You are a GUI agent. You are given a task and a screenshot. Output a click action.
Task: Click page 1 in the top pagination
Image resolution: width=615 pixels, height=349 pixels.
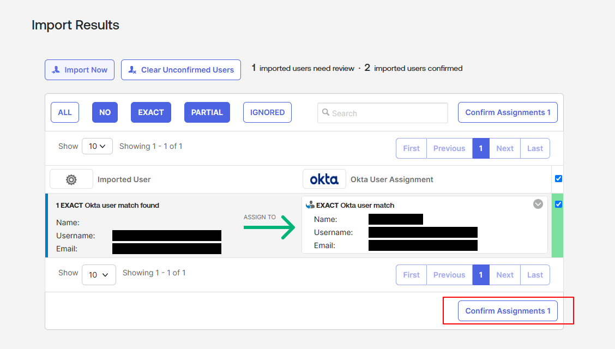[x=481, y=148]
